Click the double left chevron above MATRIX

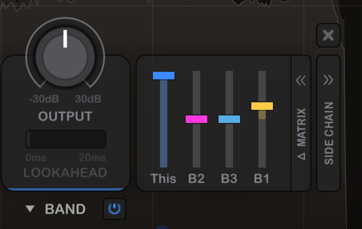tap(301, 81)
